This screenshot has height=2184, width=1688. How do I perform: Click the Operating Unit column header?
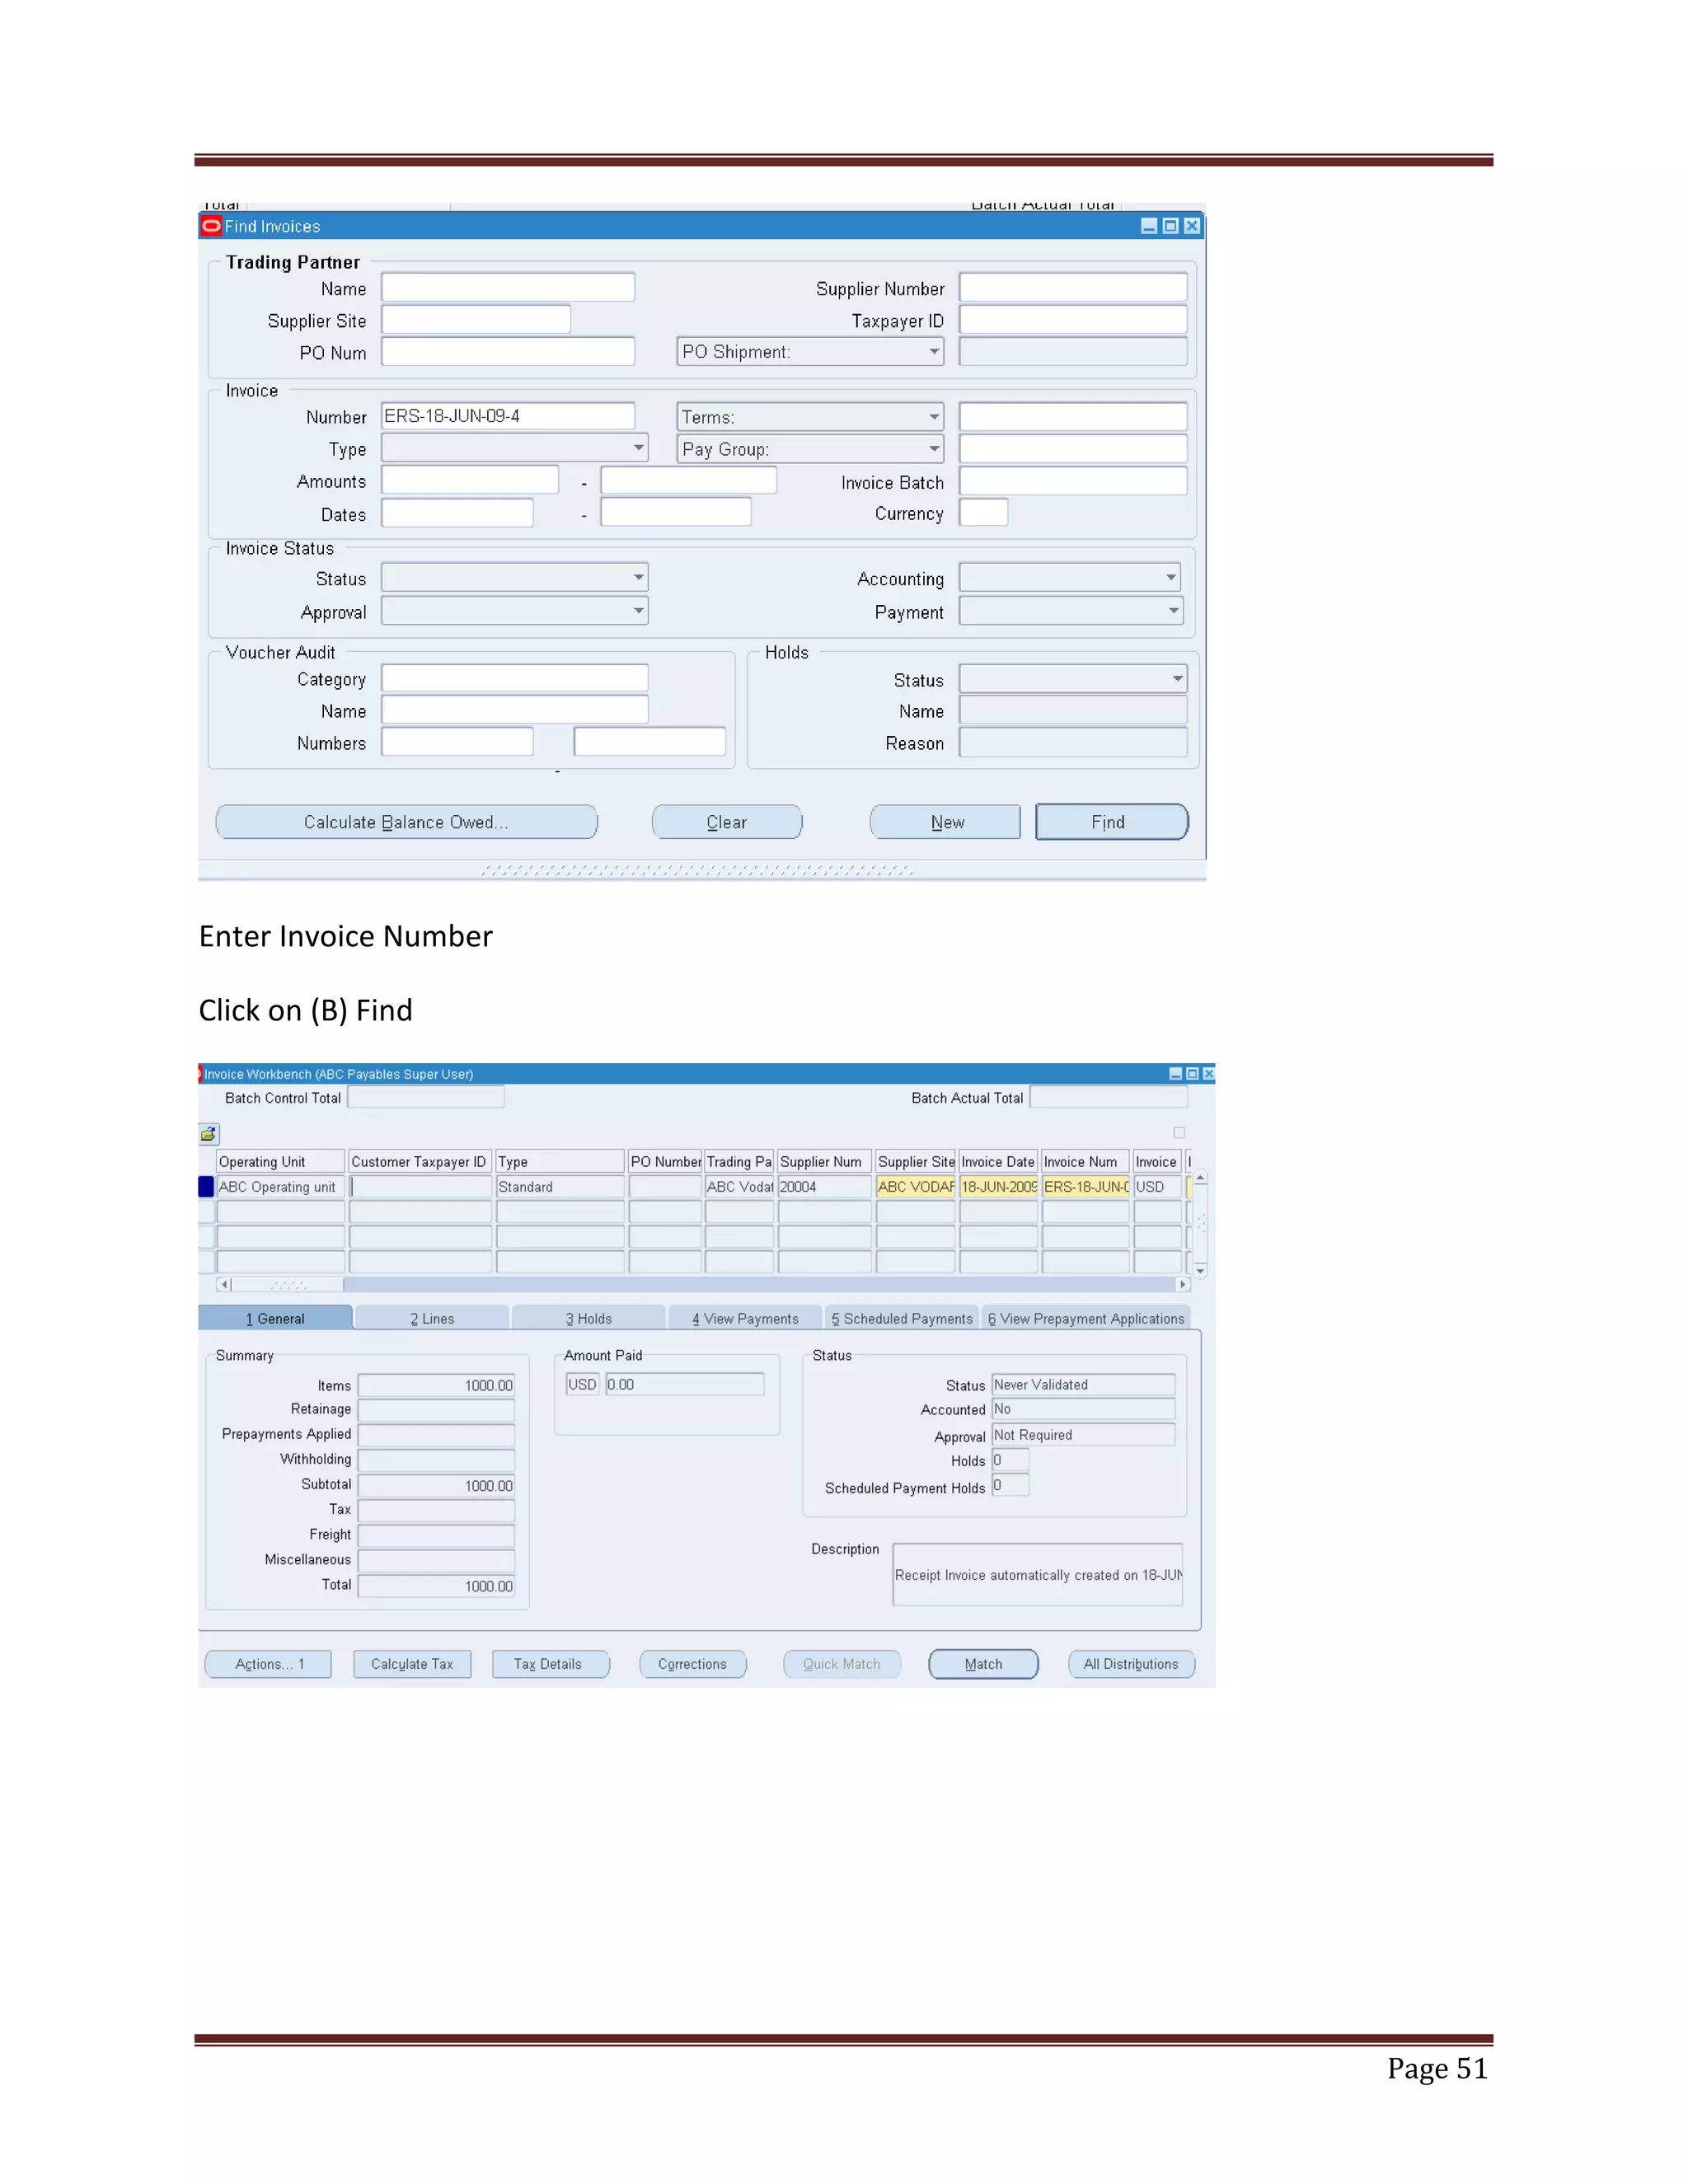[x=281, y=1161]
